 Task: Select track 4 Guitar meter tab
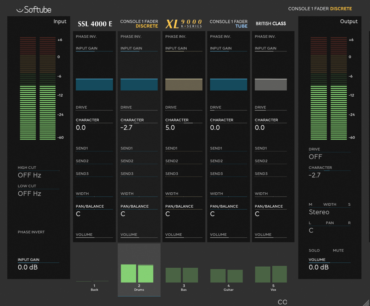pos(228,270)
